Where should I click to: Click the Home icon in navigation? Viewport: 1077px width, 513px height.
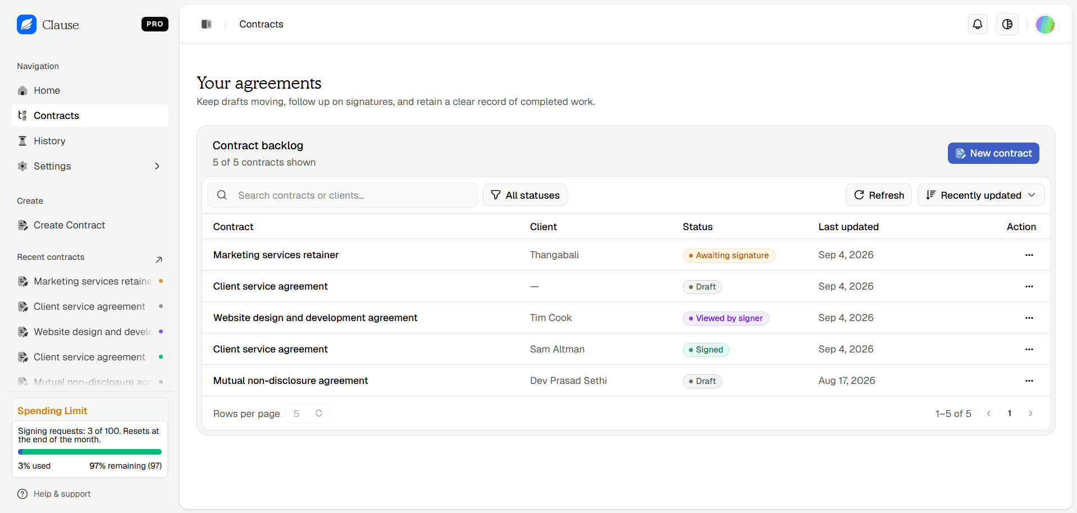pyautogui.click(x=22, y=90)
